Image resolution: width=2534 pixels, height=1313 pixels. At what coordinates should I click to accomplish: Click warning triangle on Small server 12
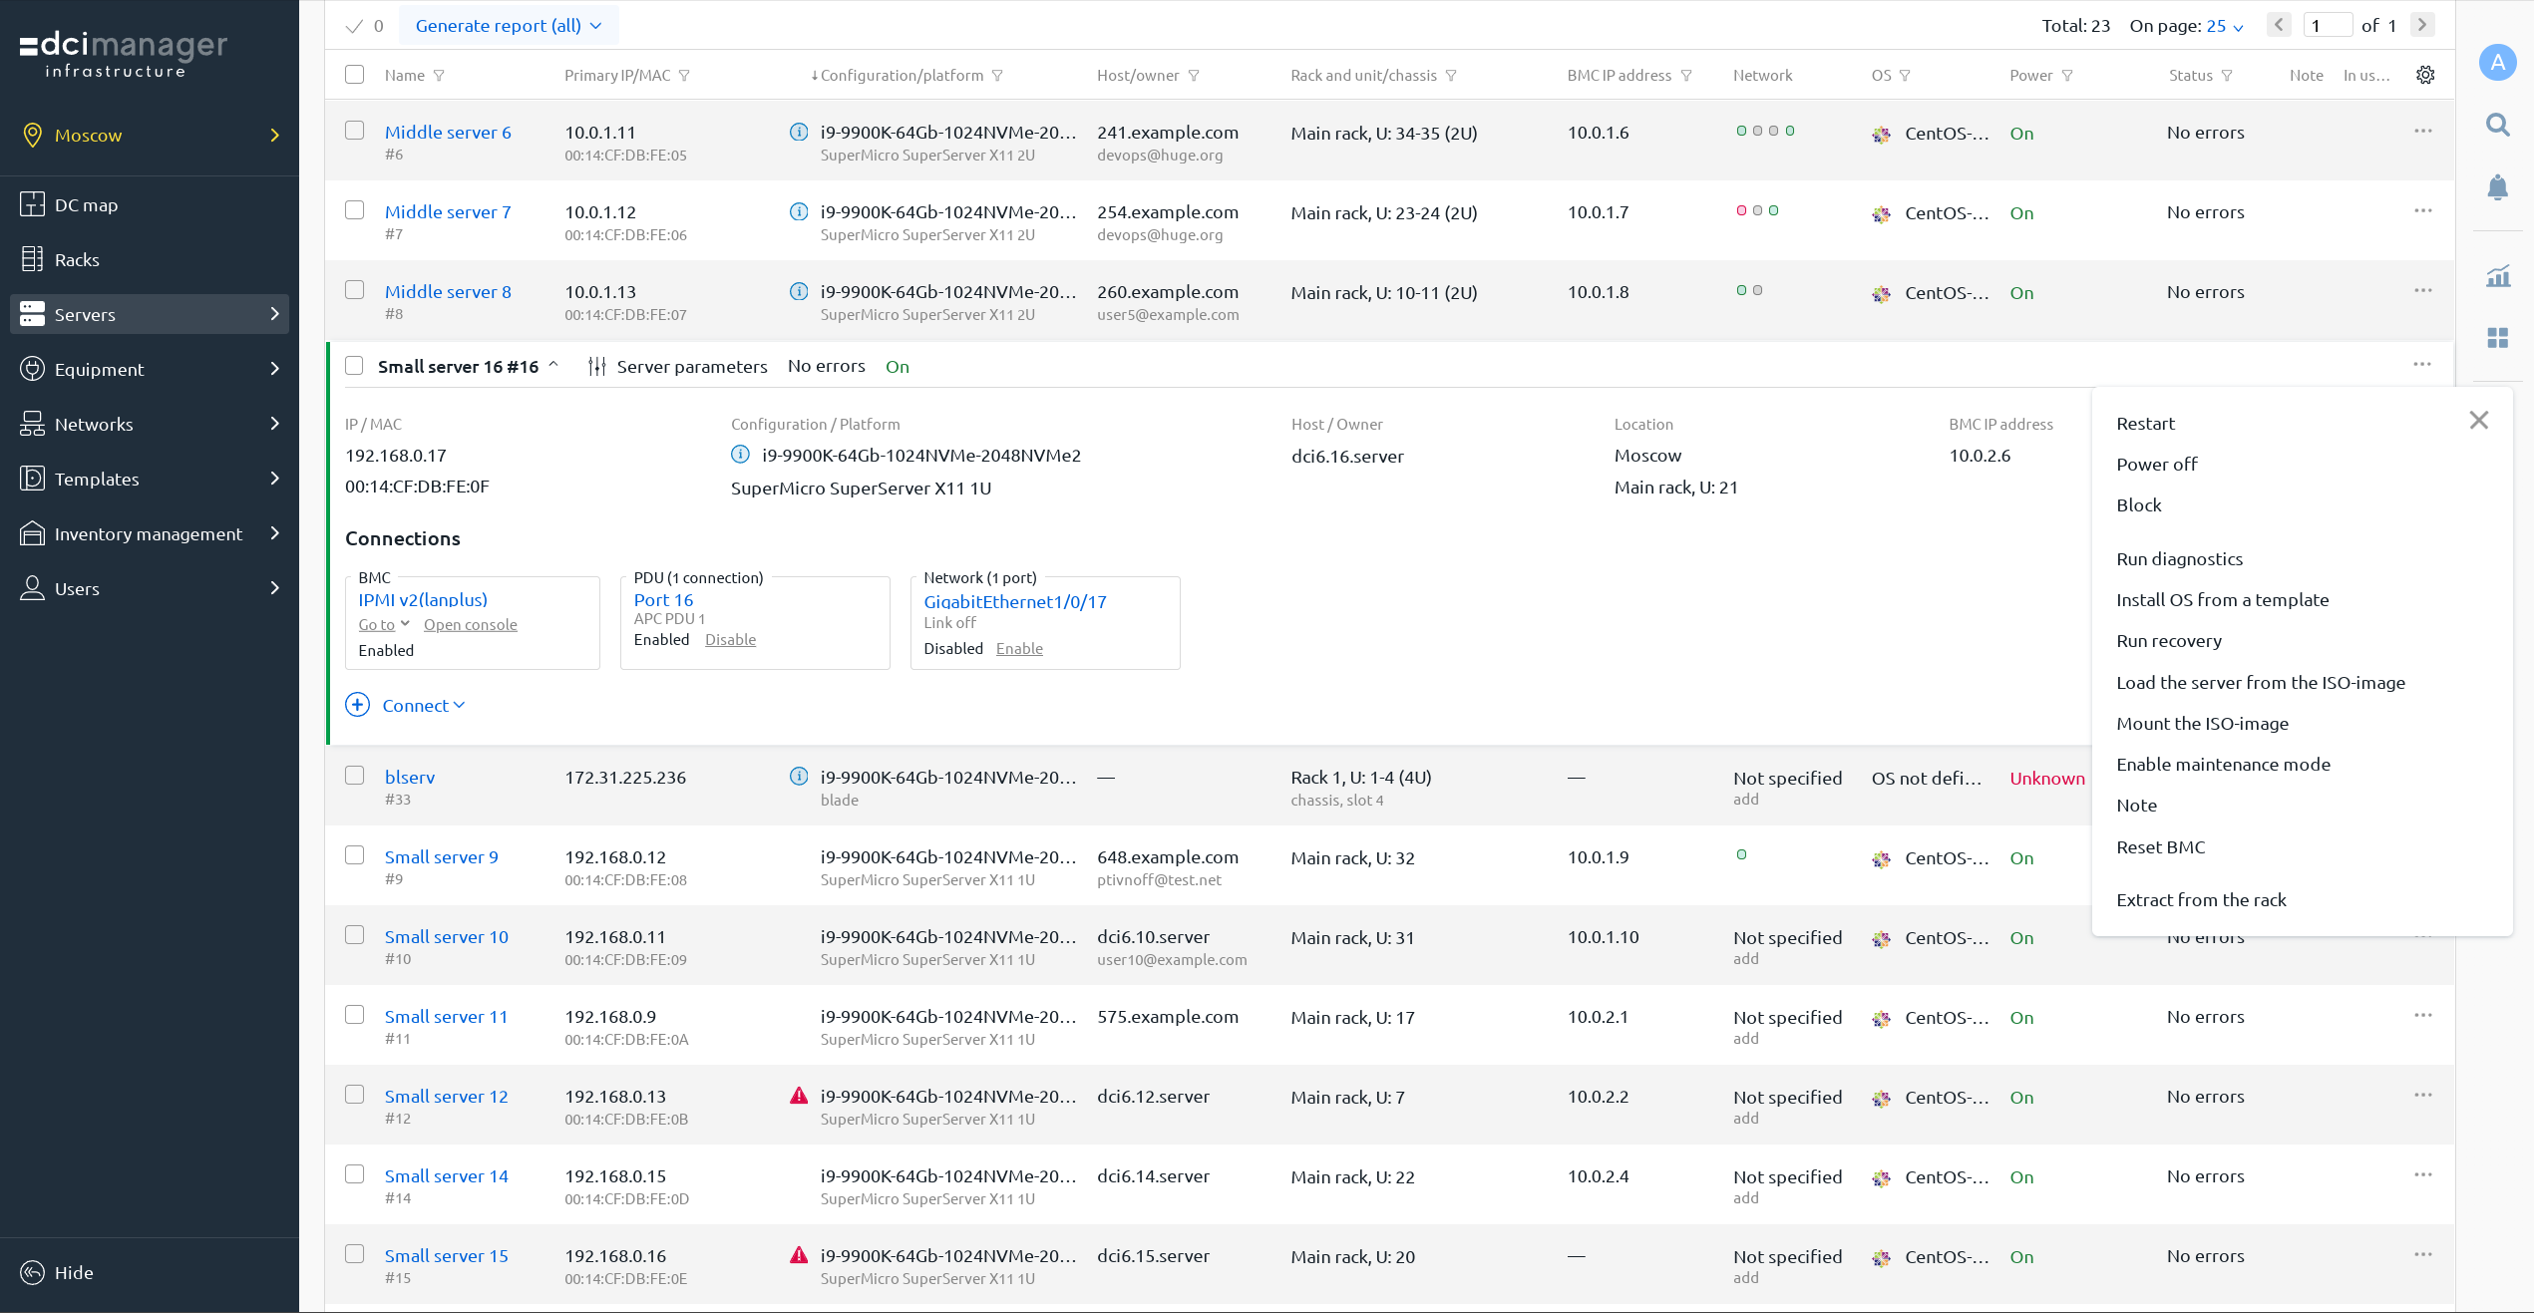(799, 1096)
